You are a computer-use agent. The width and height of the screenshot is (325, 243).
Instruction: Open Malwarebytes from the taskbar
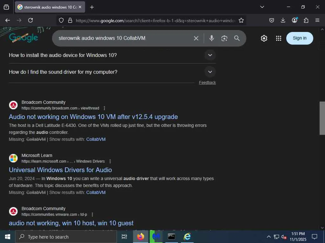(156, 237)
